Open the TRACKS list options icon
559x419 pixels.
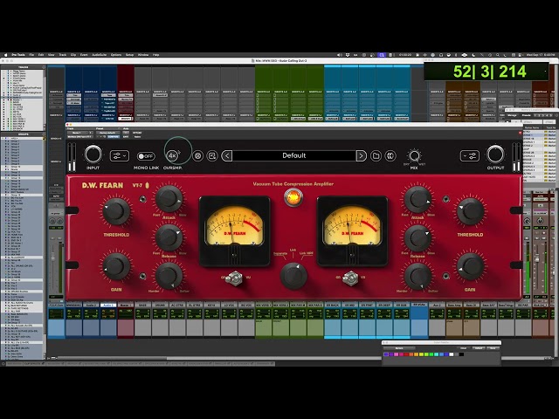(44, 67)
